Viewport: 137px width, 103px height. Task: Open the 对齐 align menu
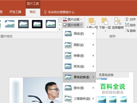pyautogui.click(x=131, y=19)
